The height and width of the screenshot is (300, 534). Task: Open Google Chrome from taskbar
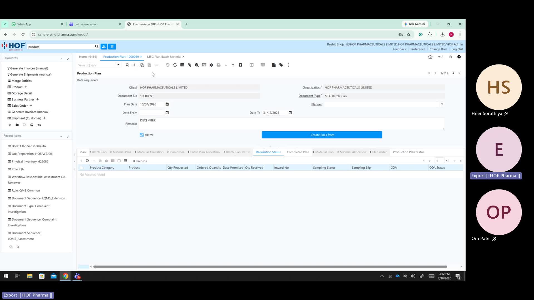(66, 276)
